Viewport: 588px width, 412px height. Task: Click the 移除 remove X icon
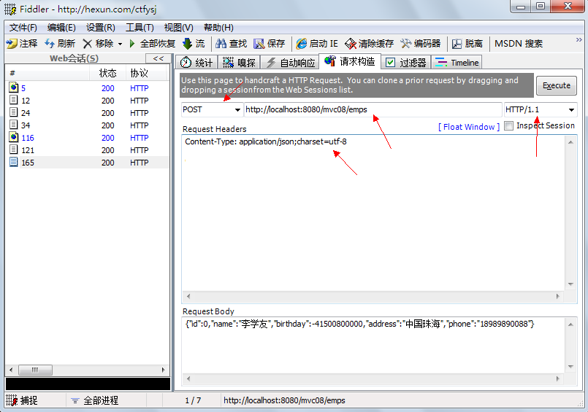(x=88, y=44)
